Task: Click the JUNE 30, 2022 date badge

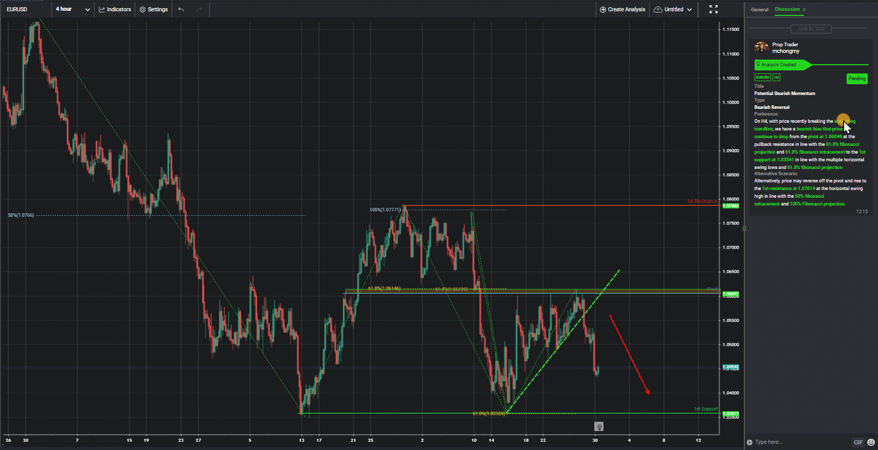Action: click(811, 29)
